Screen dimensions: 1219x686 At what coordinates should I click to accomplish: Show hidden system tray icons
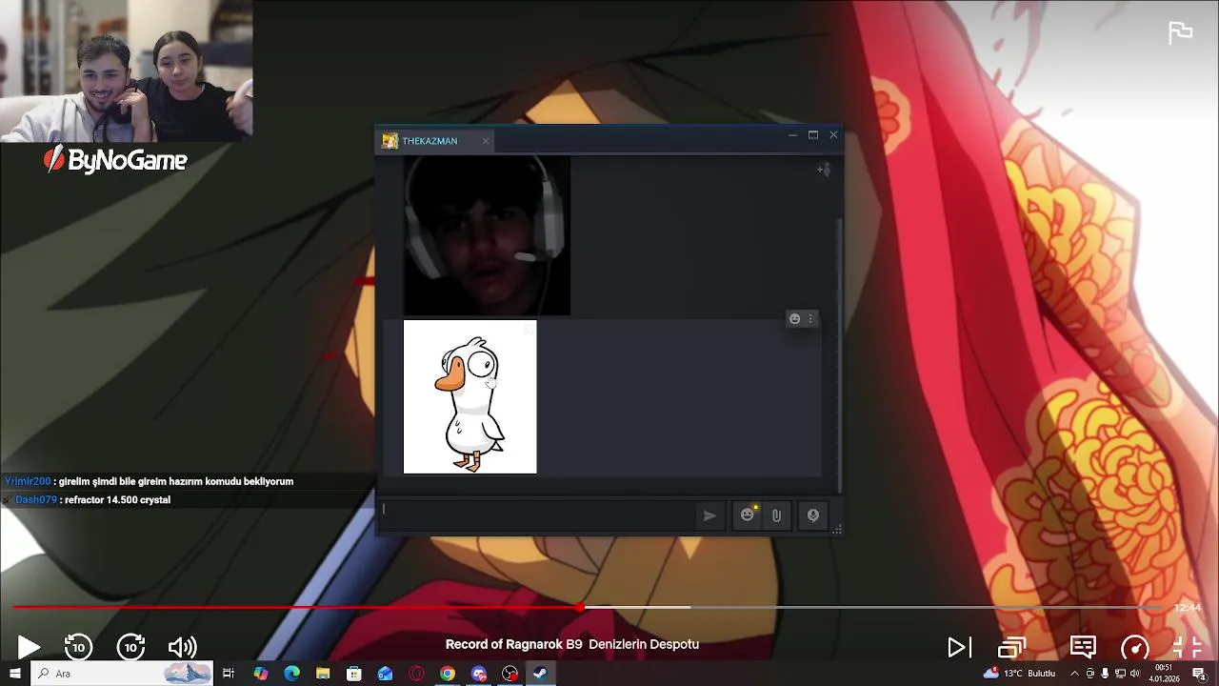click(x=1075, y=674)
